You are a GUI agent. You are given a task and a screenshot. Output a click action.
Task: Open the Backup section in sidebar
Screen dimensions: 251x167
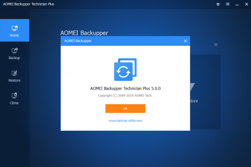(x=15, y=54)
